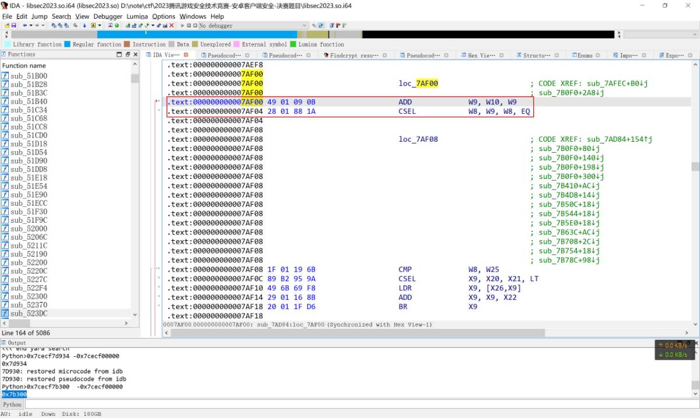Maximize the Functions panel via restore icon
The height and width of the screenshot is (418, 700).
(x=127, y=54)
